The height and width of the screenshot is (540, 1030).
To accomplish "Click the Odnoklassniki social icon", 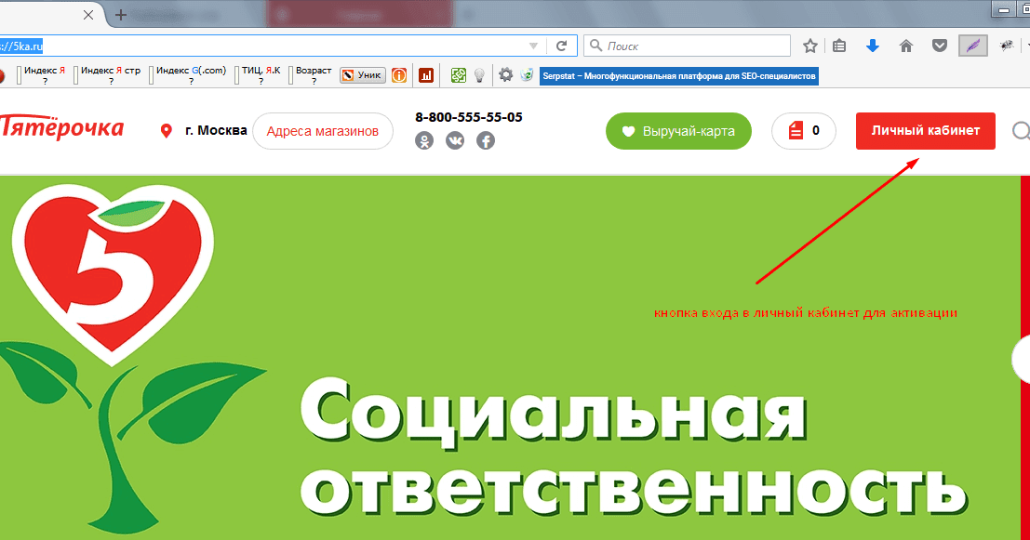I will (x=424, y=140).
